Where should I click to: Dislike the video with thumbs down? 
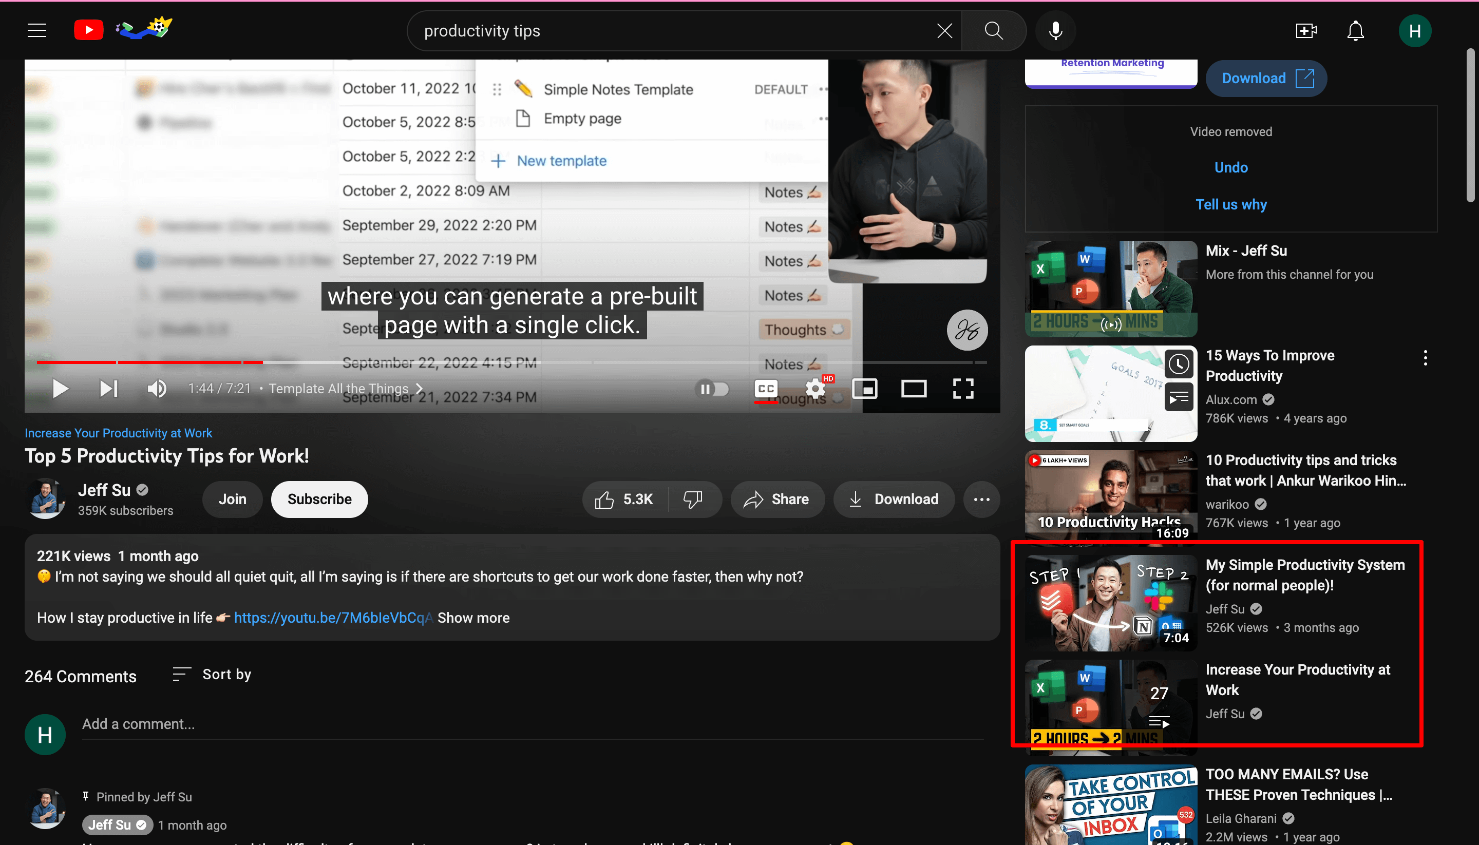coord(692,499)
